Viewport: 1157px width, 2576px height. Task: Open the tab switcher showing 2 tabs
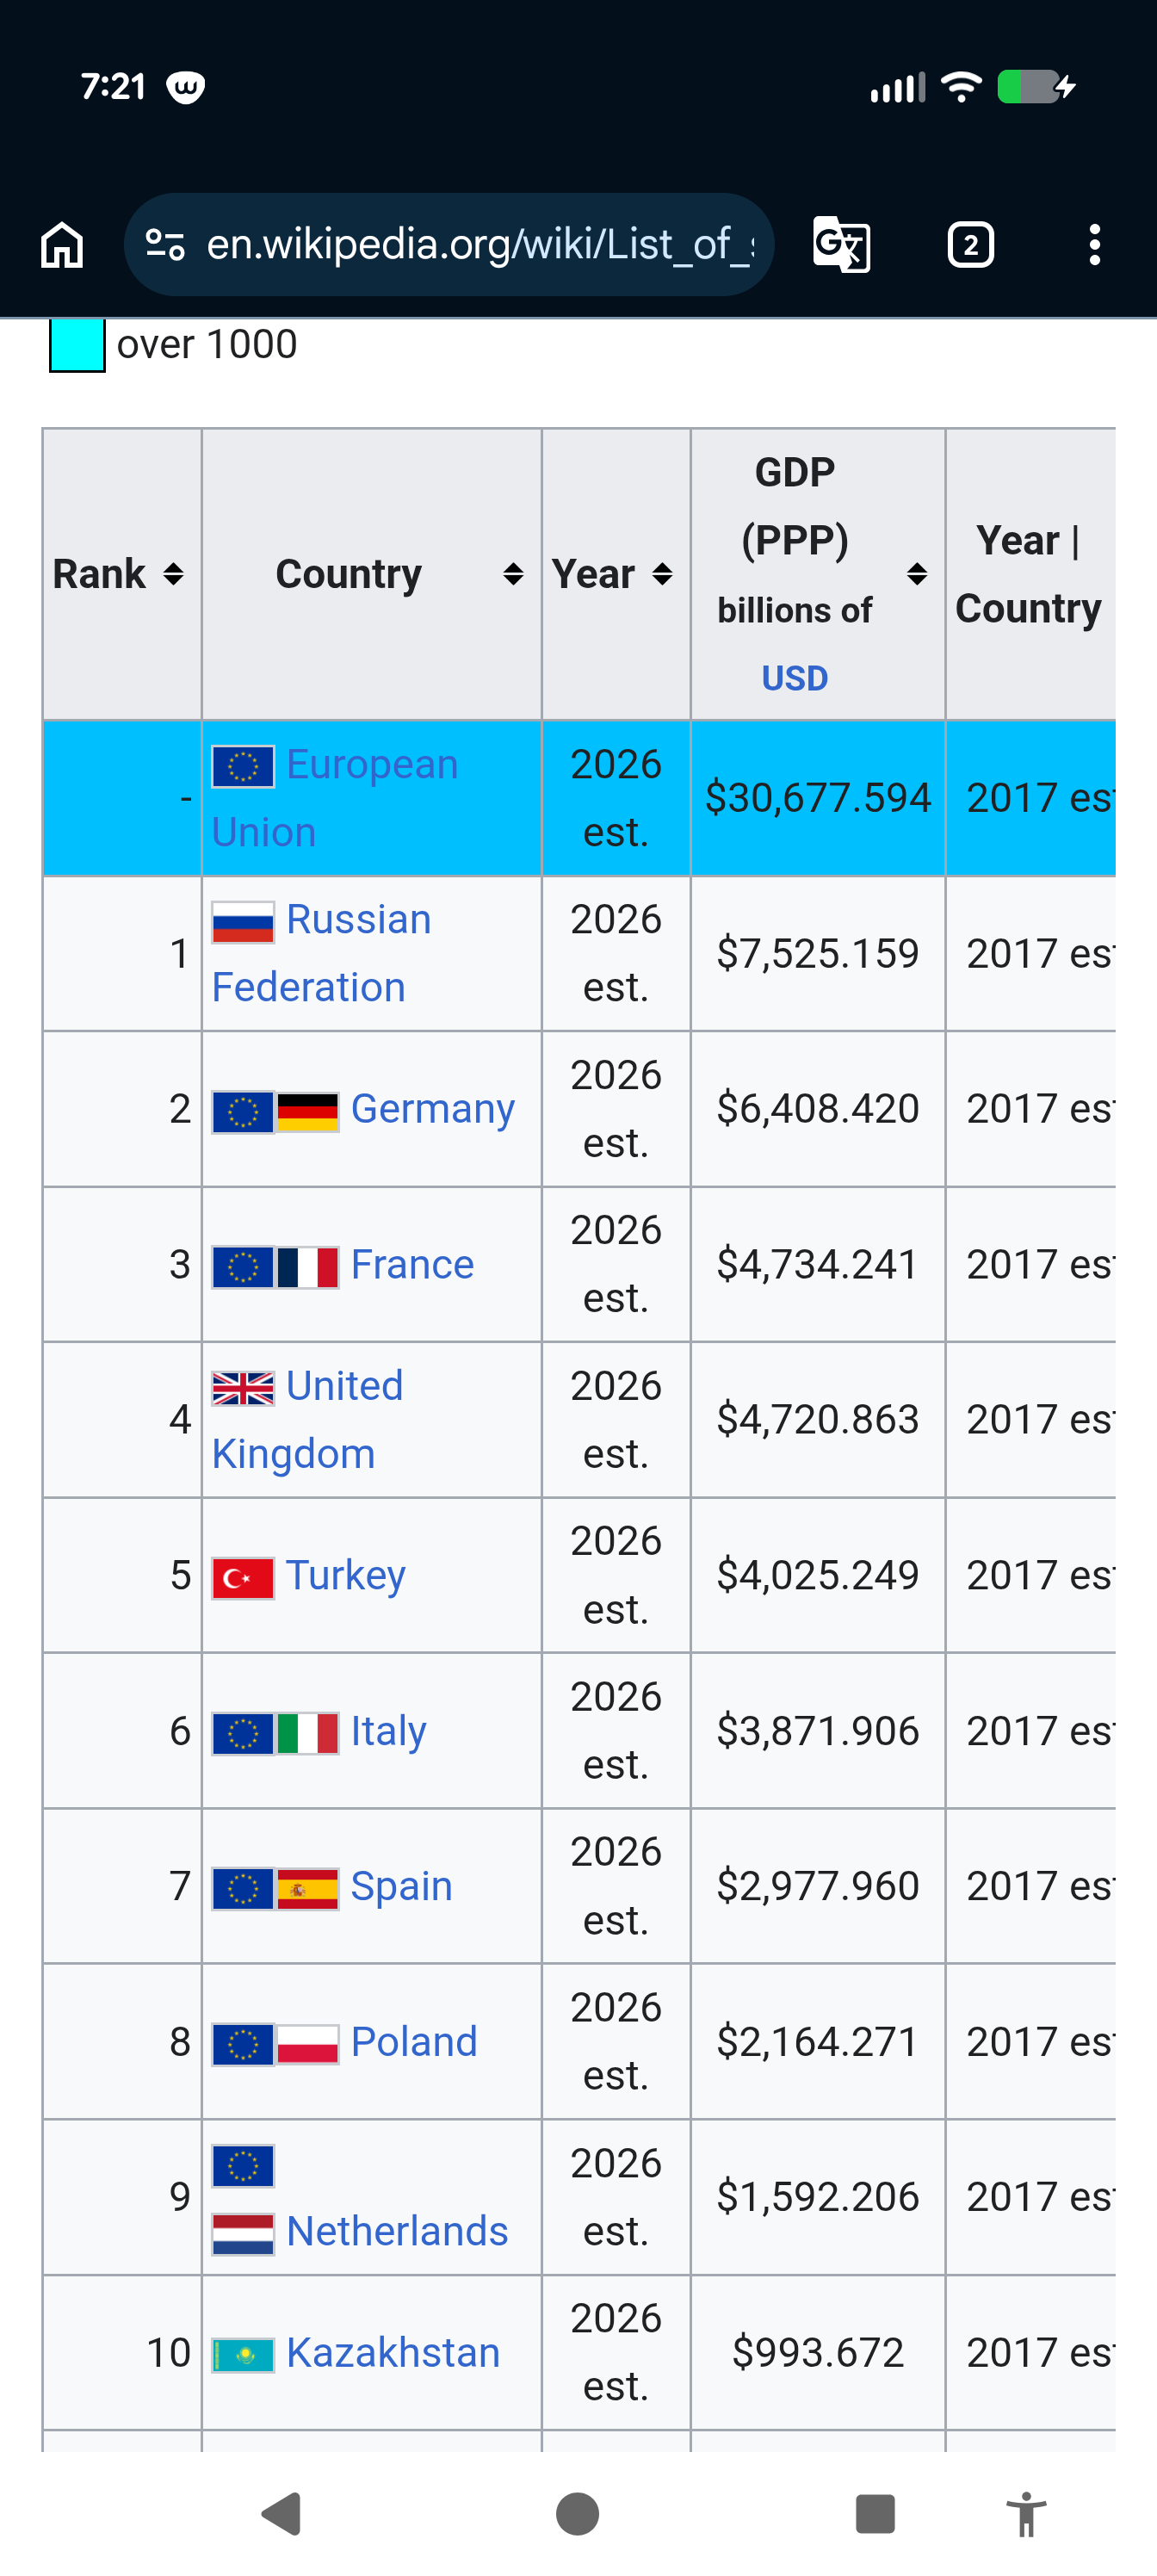(970, 244)
